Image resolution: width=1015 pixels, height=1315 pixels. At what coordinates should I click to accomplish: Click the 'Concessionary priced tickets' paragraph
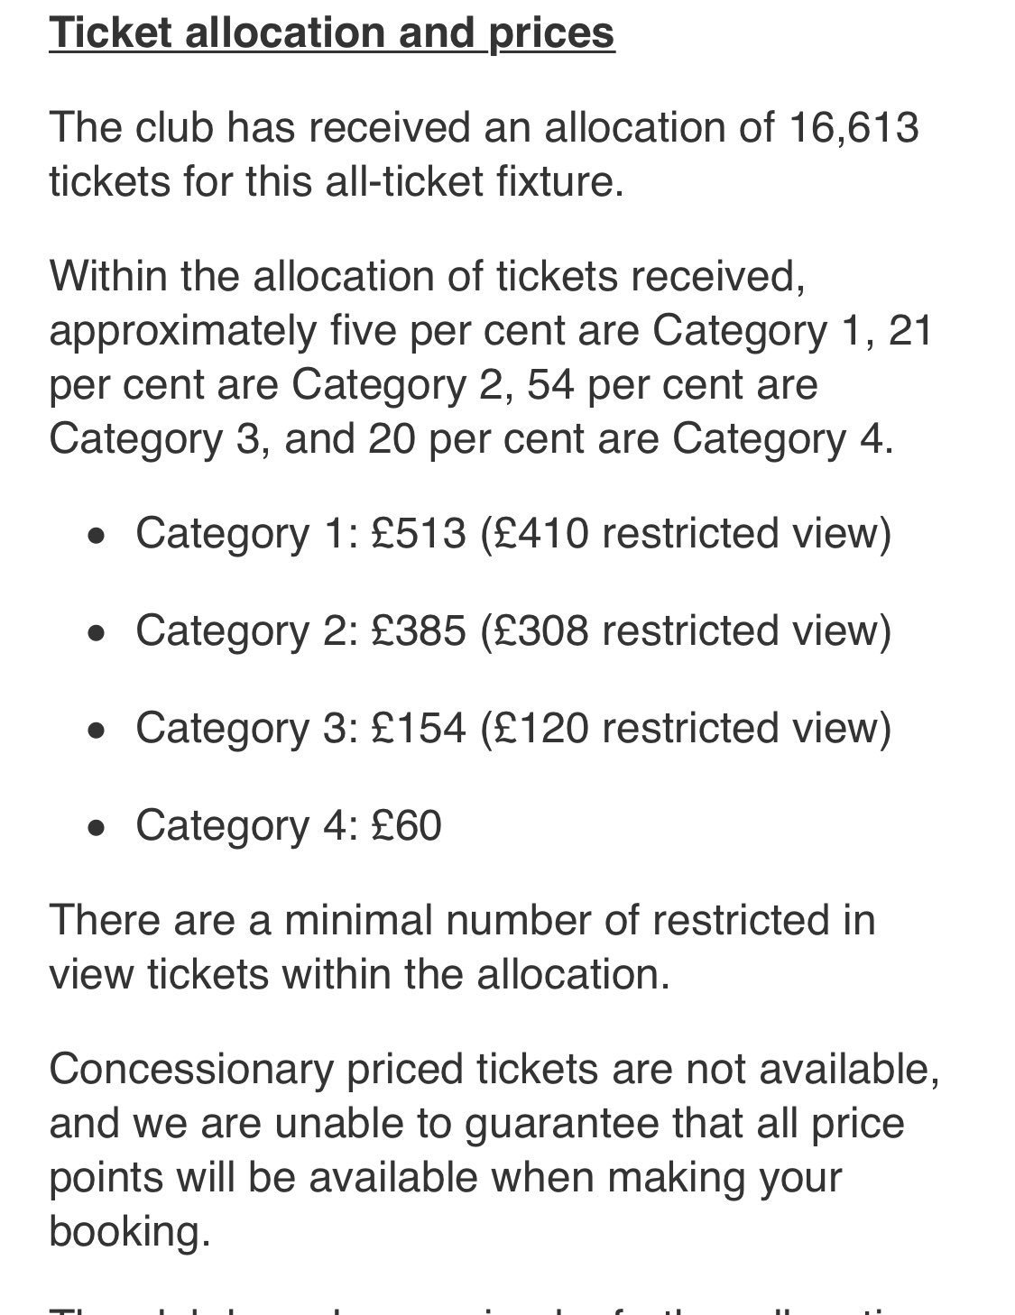[494, 1150]
